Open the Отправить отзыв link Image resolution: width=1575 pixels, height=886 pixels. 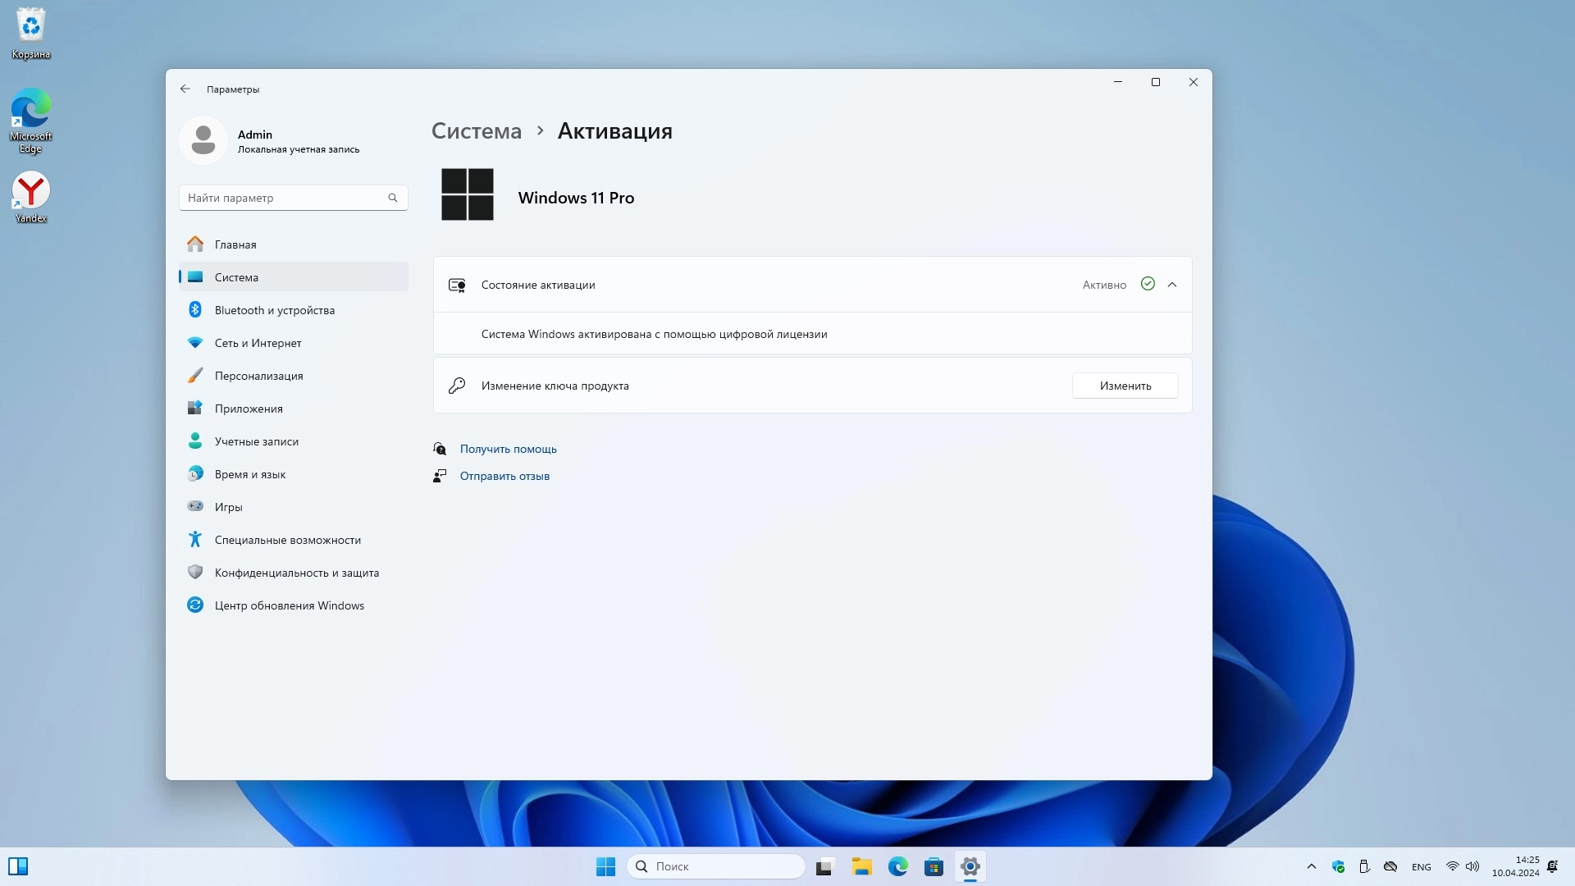tap(504, 476)
